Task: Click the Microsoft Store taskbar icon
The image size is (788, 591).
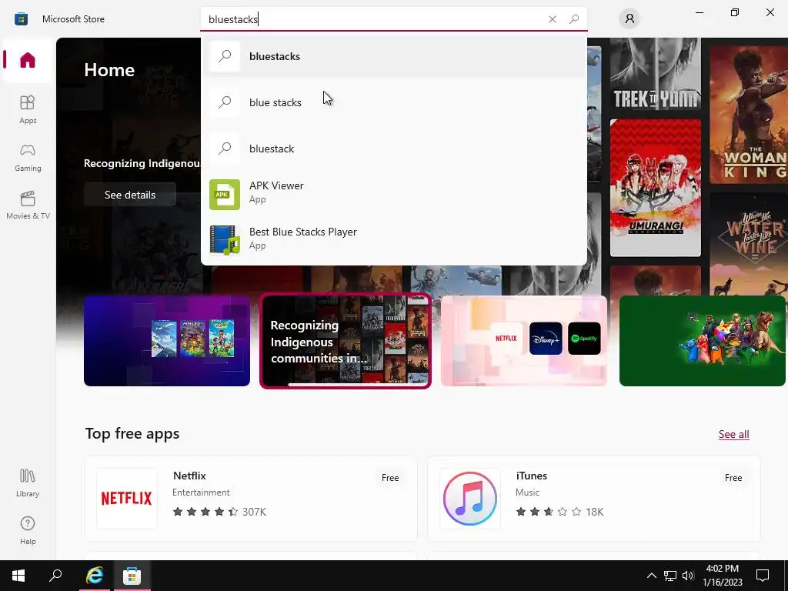Action: click(132, 576)
